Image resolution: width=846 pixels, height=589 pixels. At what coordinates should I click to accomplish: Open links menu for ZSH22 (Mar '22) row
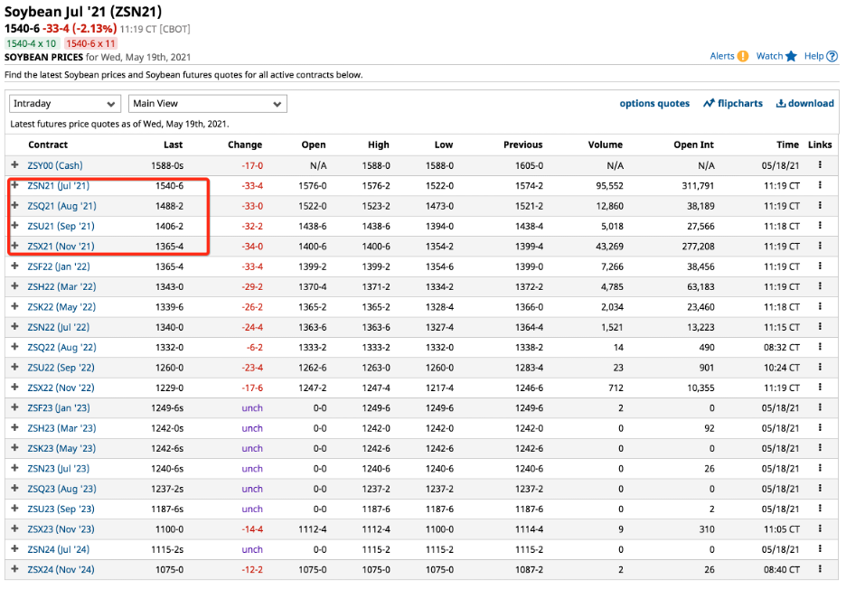(820, 286)
